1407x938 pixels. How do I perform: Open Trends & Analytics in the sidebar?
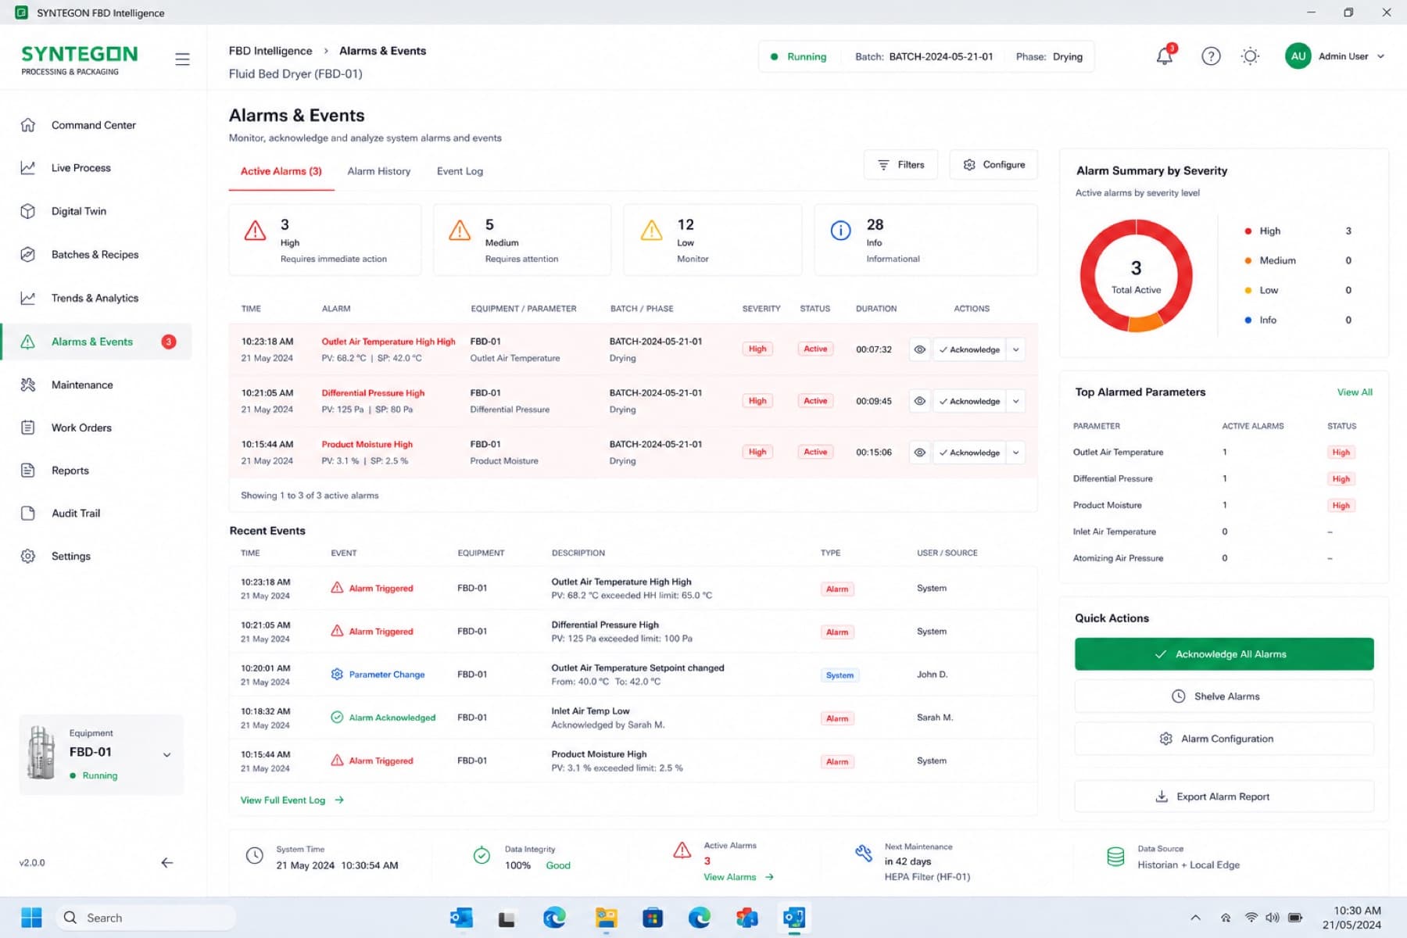coord(96,298)
